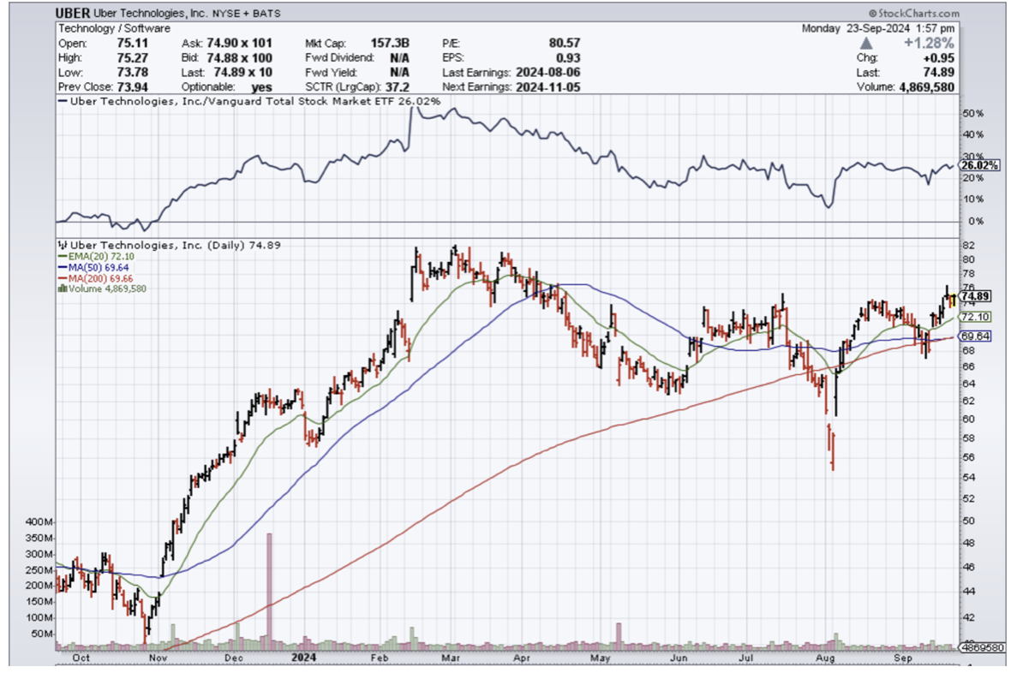The height and width of the screenshot is (673, 1011).
Task: Click the 72.10 EMA price tag on axis
Action: (975, 317)
